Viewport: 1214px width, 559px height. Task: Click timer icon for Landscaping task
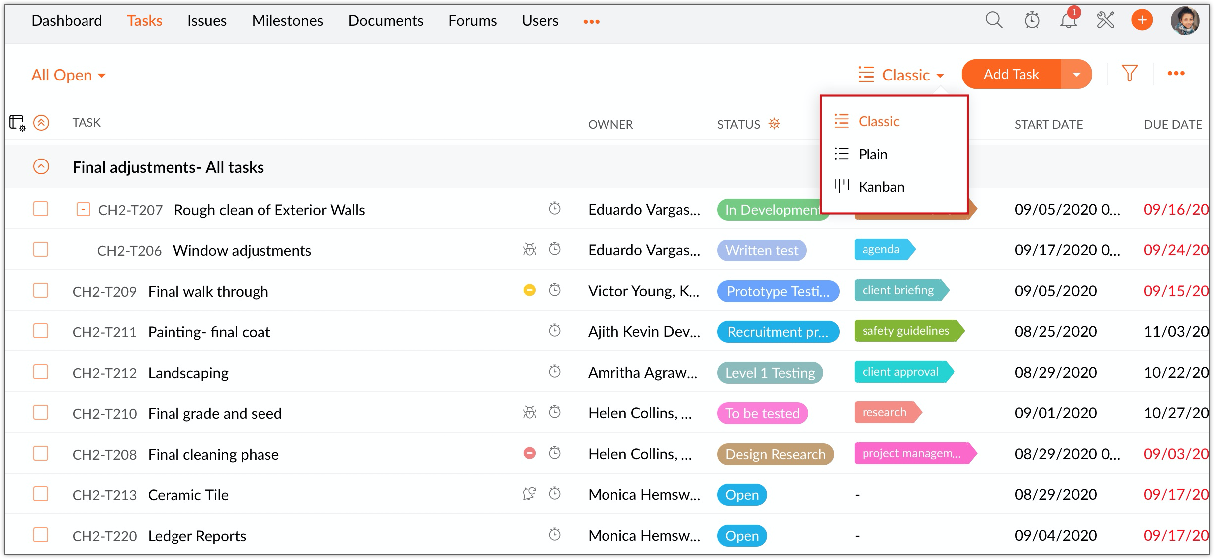click(x=554, y=372)
